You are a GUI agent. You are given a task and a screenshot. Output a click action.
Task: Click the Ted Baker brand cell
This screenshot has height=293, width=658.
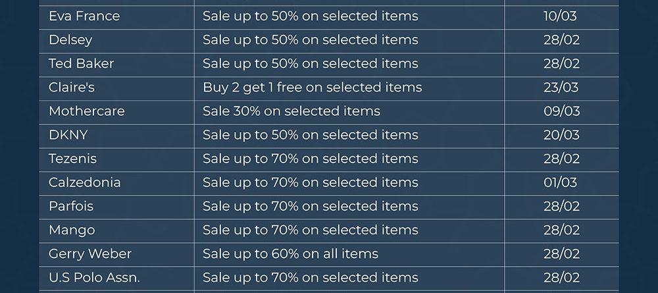pos(81,63)
